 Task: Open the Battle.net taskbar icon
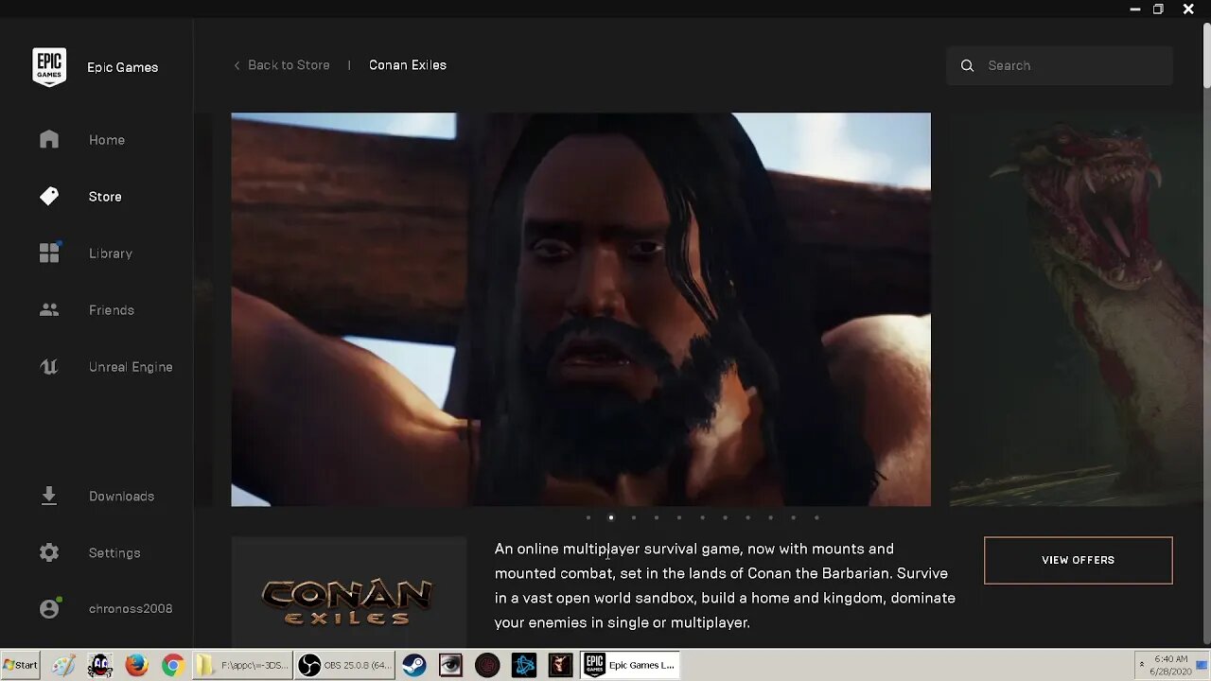(x=524, y=665)
